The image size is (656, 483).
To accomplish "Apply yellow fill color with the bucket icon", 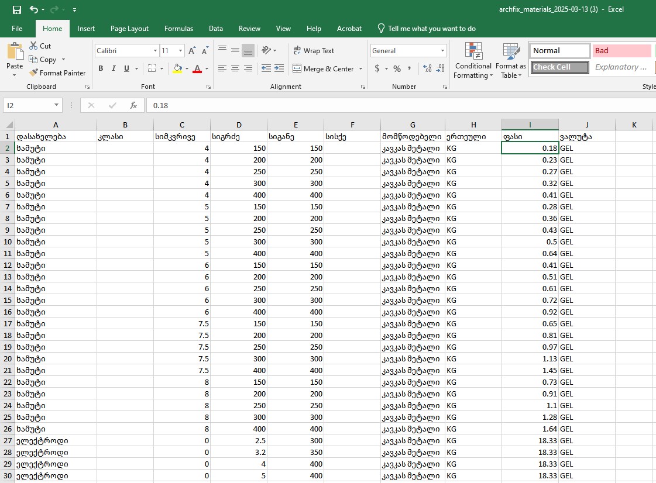I will pos(178,68).
